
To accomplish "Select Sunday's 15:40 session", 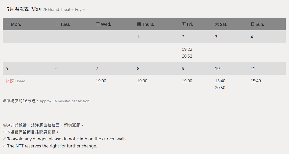I will click(256, 81).
